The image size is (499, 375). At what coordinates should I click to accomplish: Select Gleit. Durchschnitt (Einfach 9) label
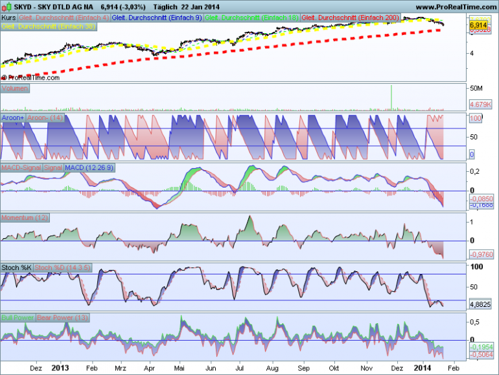(157, 18)
